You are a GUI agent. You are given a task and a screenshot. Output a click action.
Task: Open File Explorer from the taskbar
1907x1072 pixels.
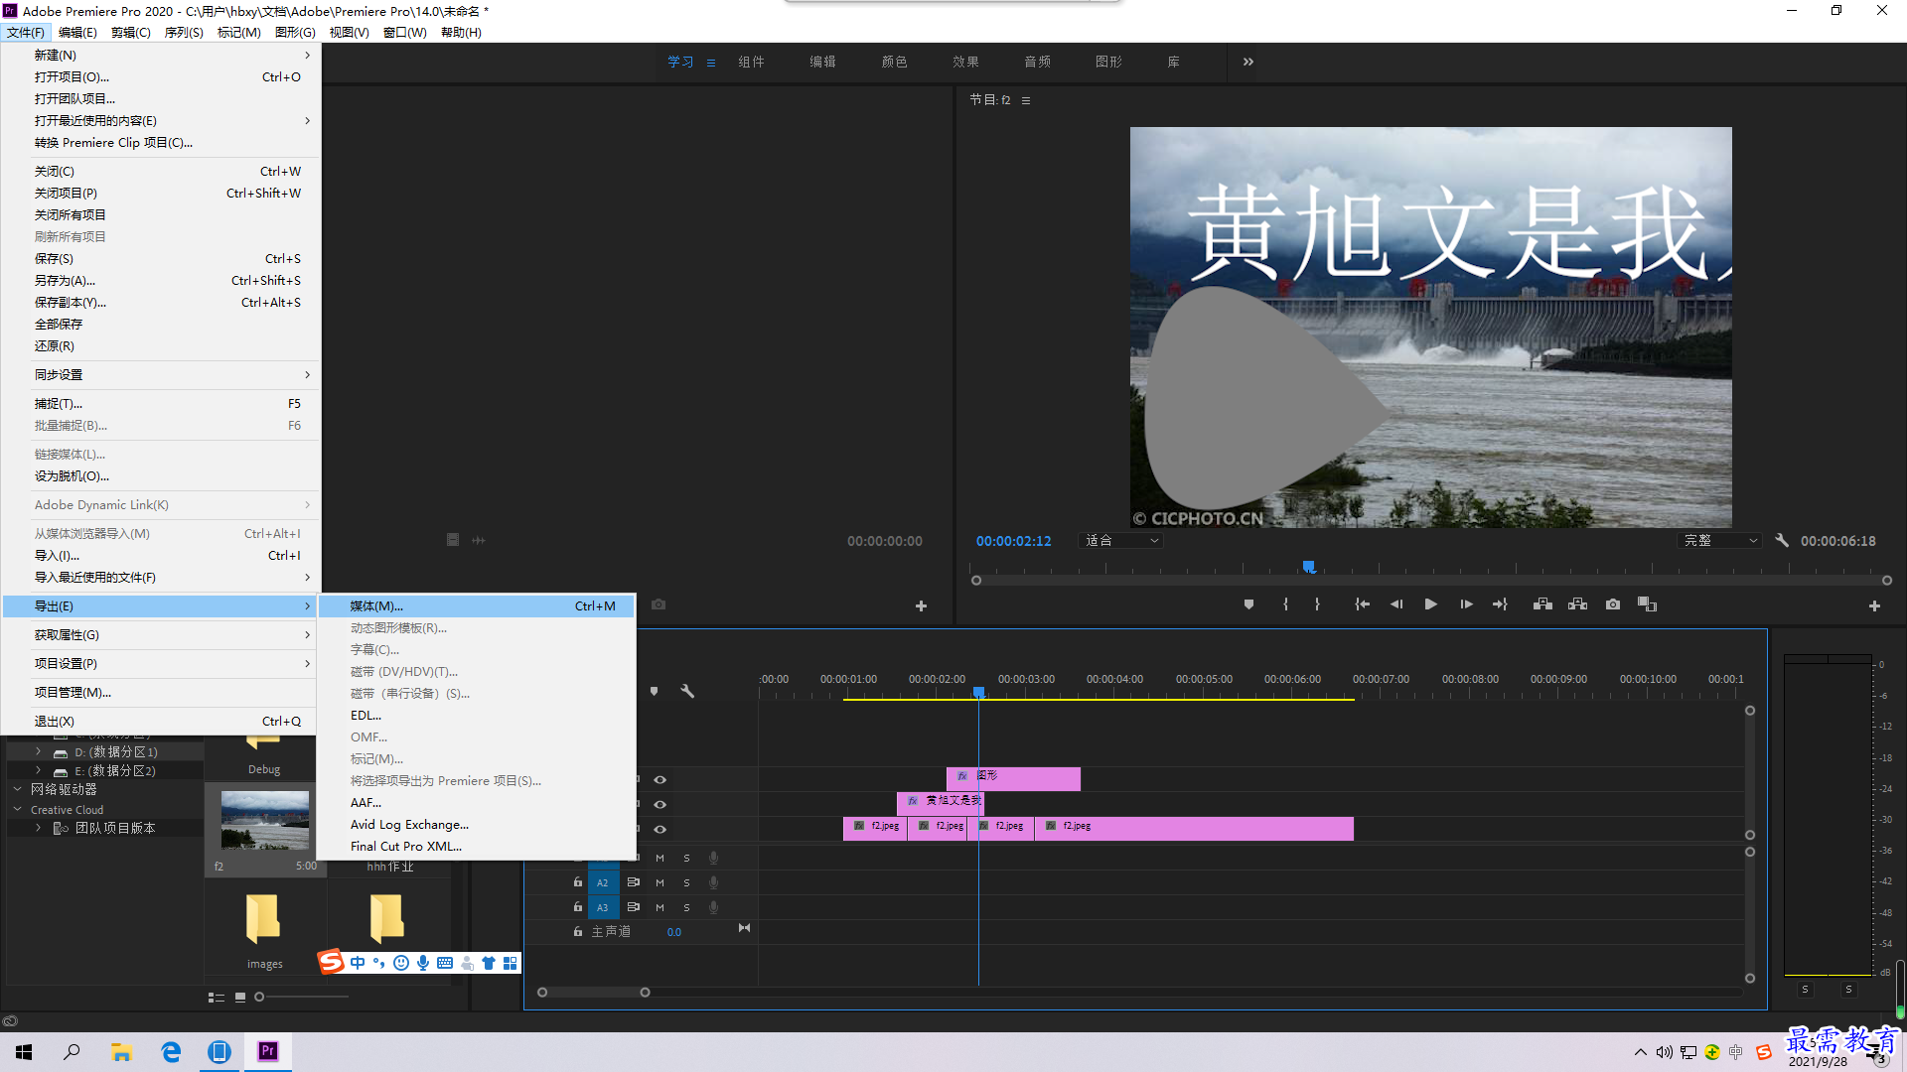[121, 1052]
